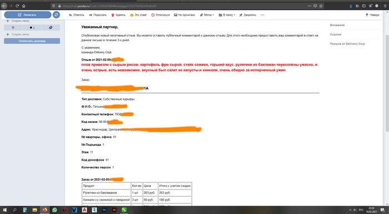389x214 pixels.
Task: Open the three-dots more actions menu
Action: click(262, 15)
